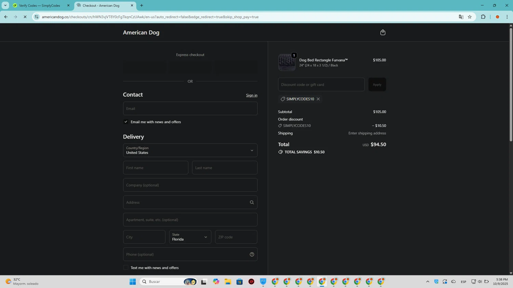Focus the City field
Image resolution: width=513 pixels, height=288 pixels.
tap(144, 237)
